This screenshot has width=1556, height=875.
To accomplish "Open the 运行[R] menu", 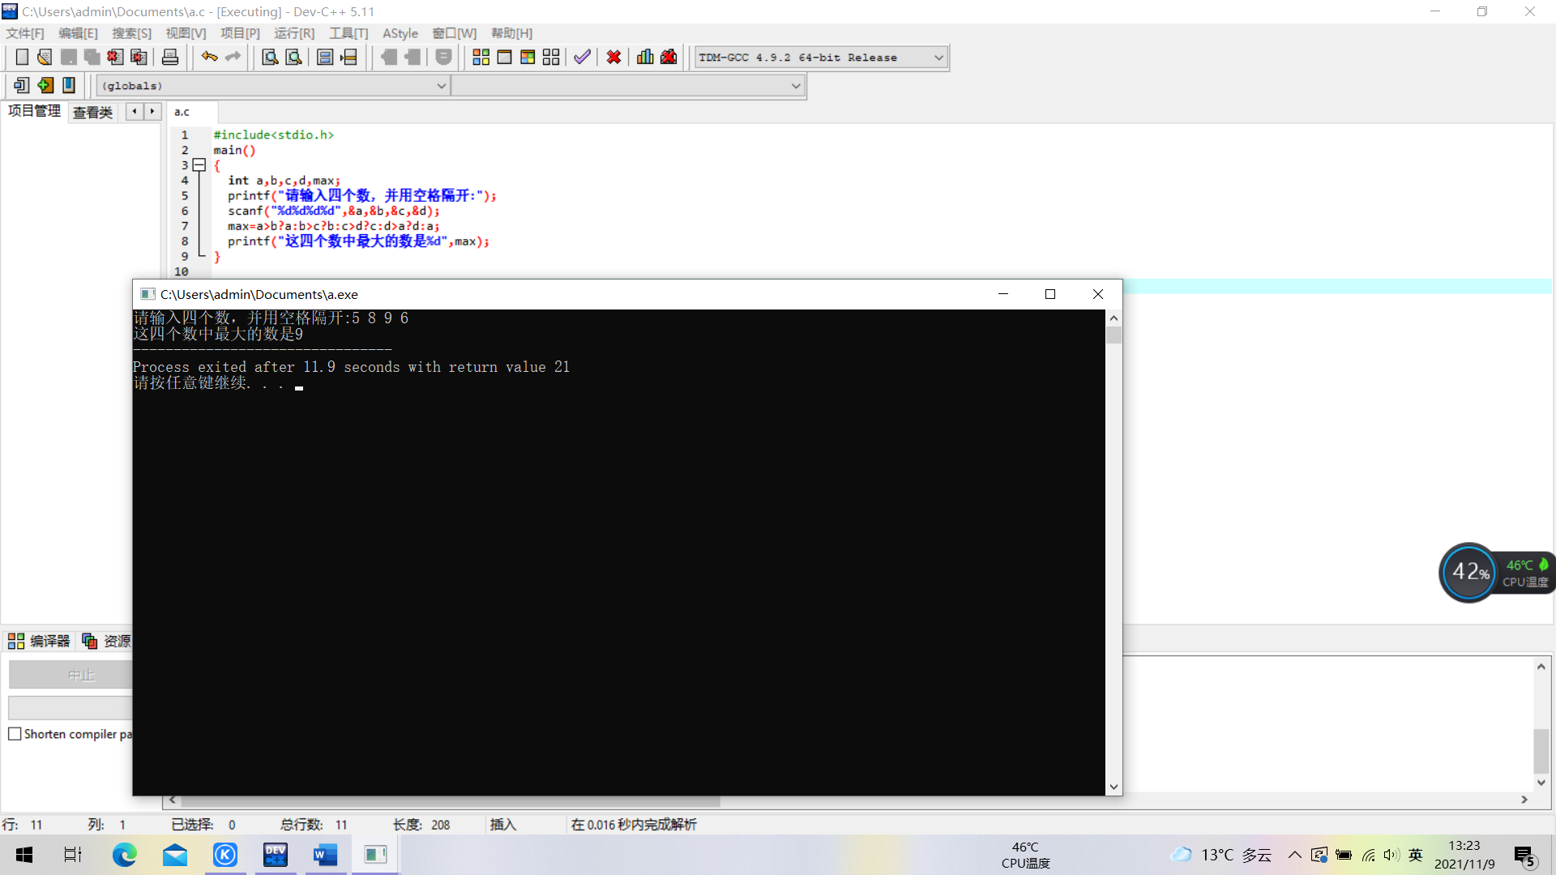I will click(293, 33).
